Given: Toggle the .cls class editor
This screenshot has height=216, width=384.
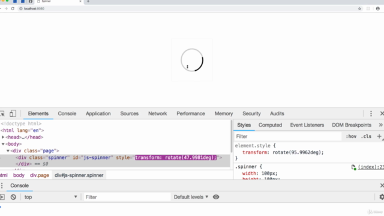Looking at the screenshot, I should [366, 136].
